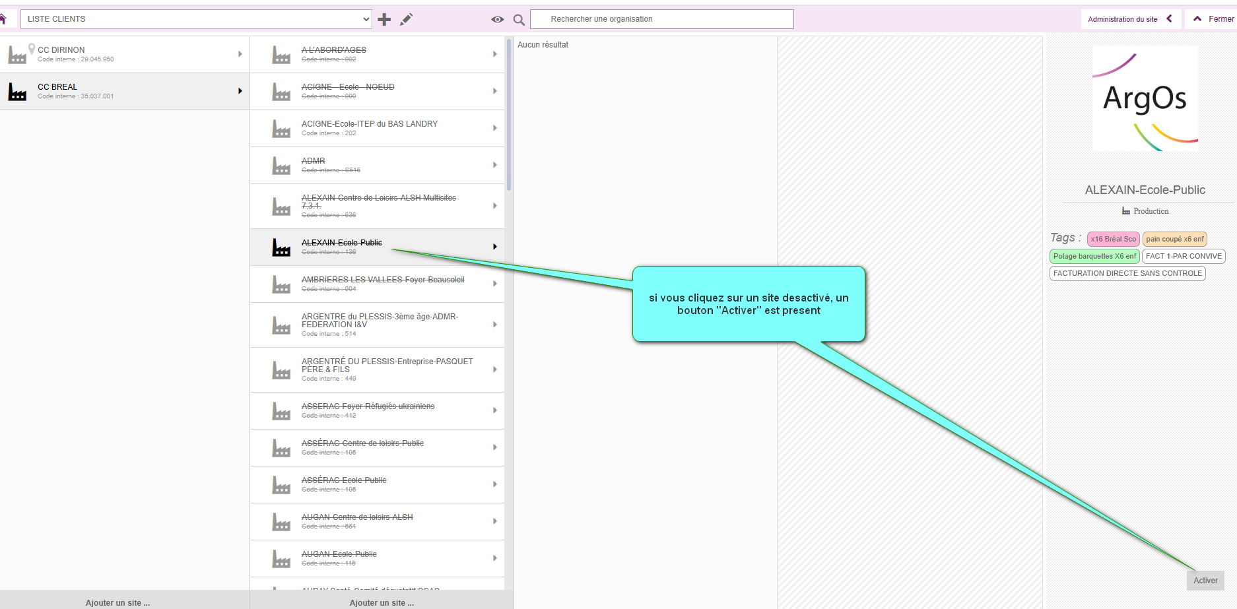1237x609 pixels.
Task: Expand the ALEXAIN-Ecole-Public row arrow
Action: (495, 247)
